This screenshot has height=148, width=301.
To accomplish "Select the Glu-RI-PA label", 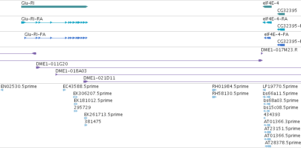I will (35, 34).
